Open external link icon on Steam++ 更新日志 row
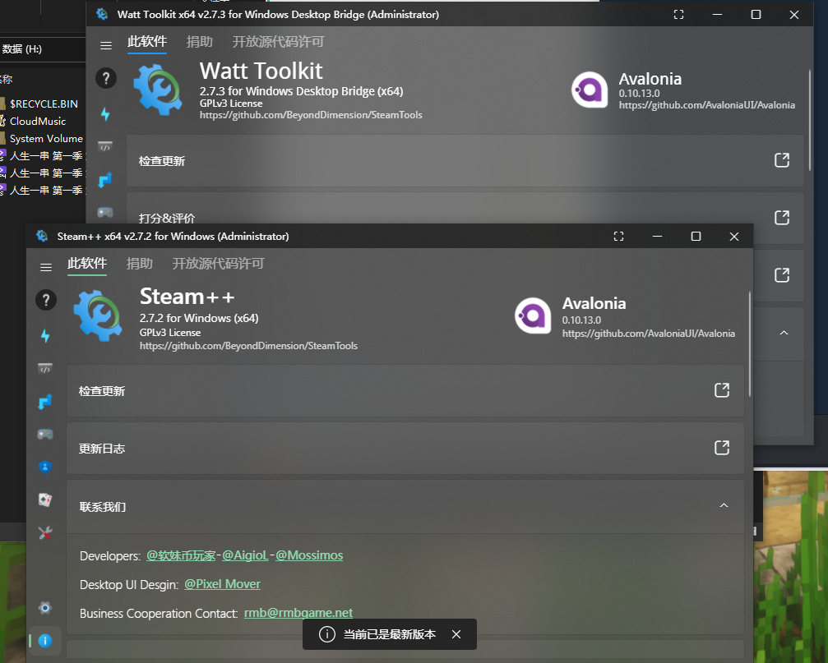 (x=722, y=447)
